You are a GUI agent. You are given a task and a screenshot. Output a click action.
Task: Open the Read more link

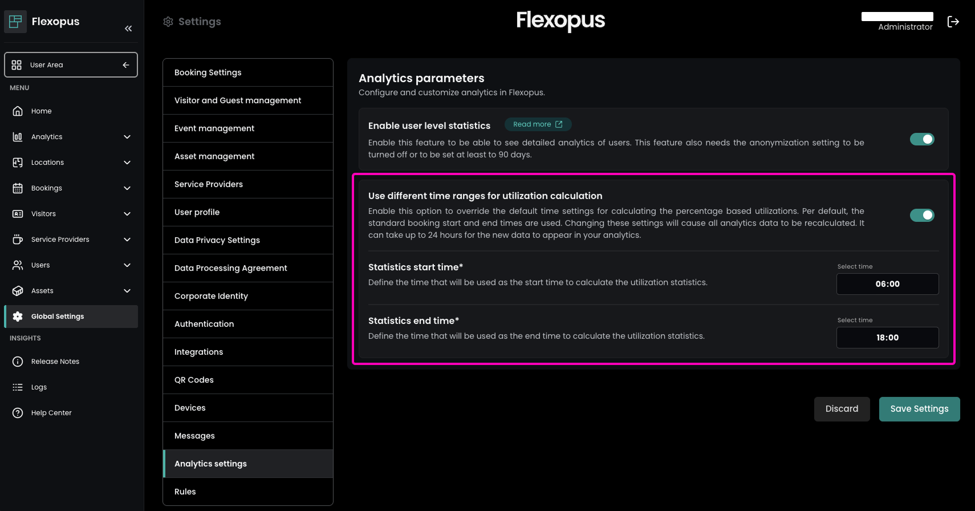538,124
